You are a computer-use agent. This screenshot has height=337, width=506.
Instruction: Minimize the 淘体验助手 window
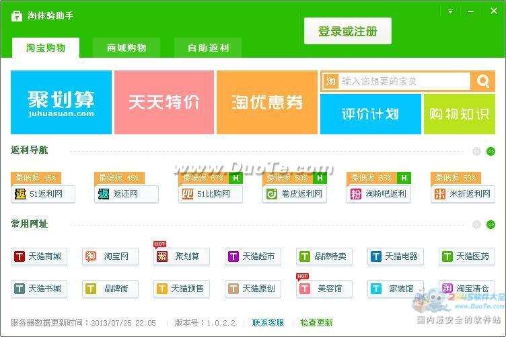coord(471,11)
